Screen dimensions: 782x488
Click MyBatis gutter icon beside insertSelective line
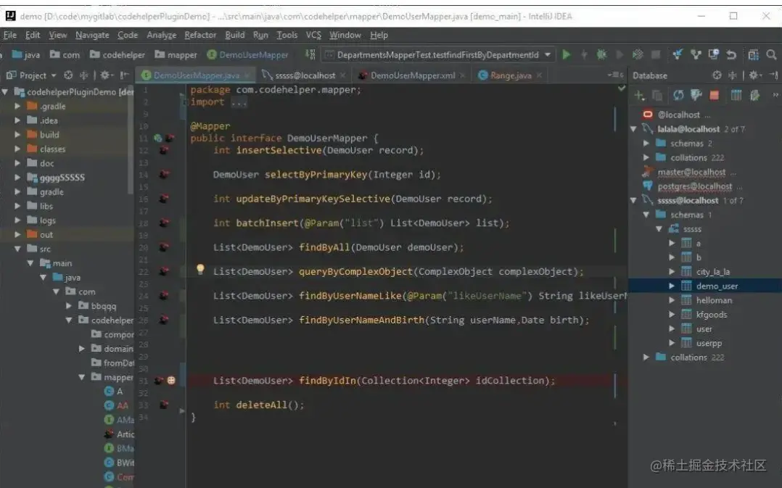[164, 150]
